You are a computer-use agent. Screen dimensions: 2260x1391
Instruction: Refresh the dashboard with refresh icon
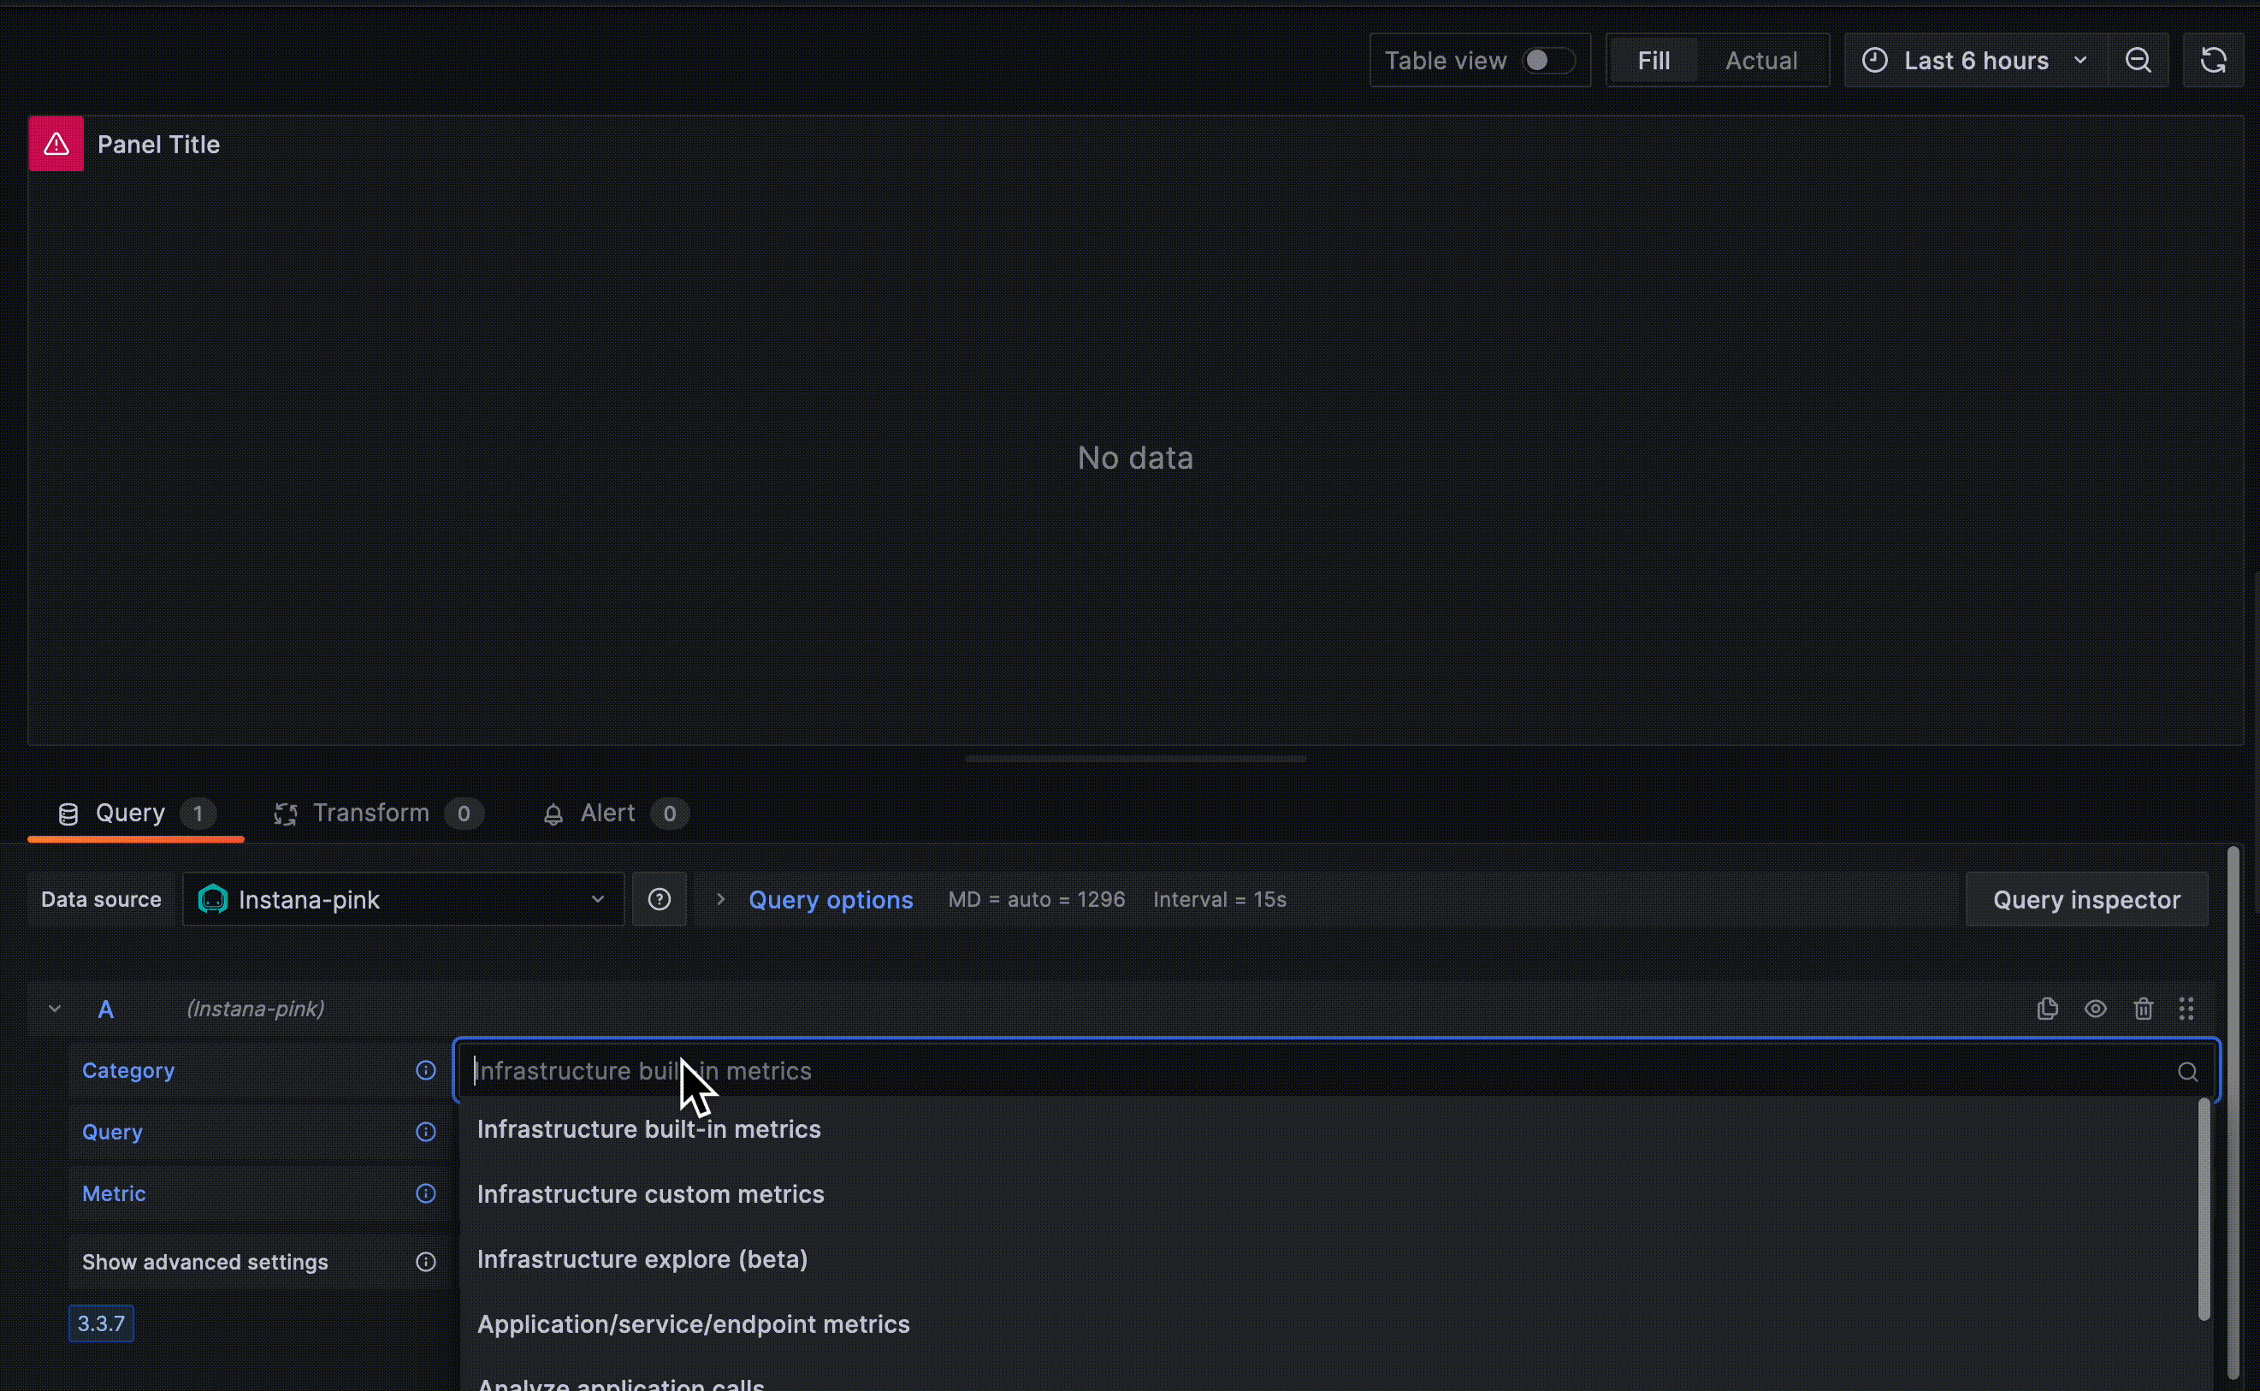[2212, 61]
